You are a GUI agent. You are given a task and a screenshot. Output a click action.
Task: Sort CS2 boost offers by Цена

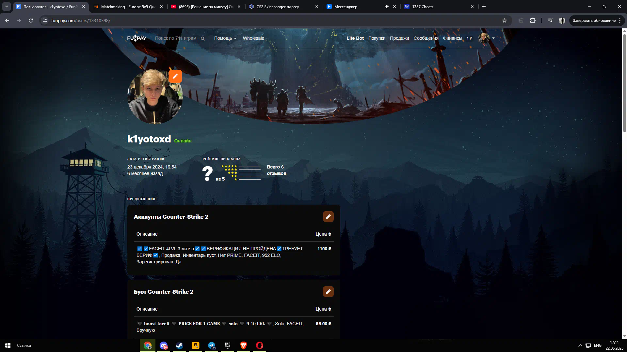coord(323,309)
